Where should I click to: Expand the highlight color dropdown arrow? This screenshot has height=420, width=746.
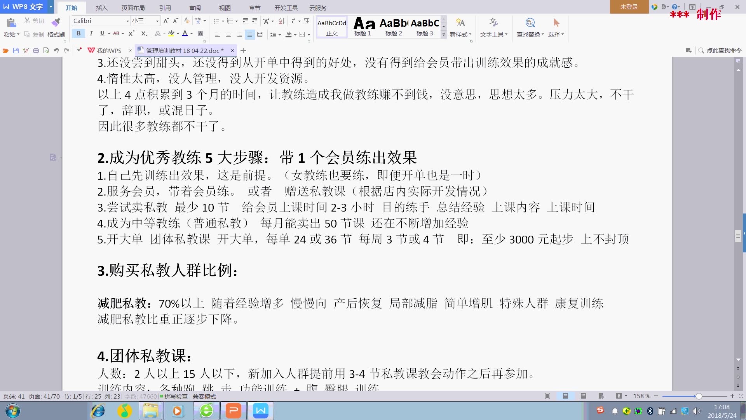178,34
